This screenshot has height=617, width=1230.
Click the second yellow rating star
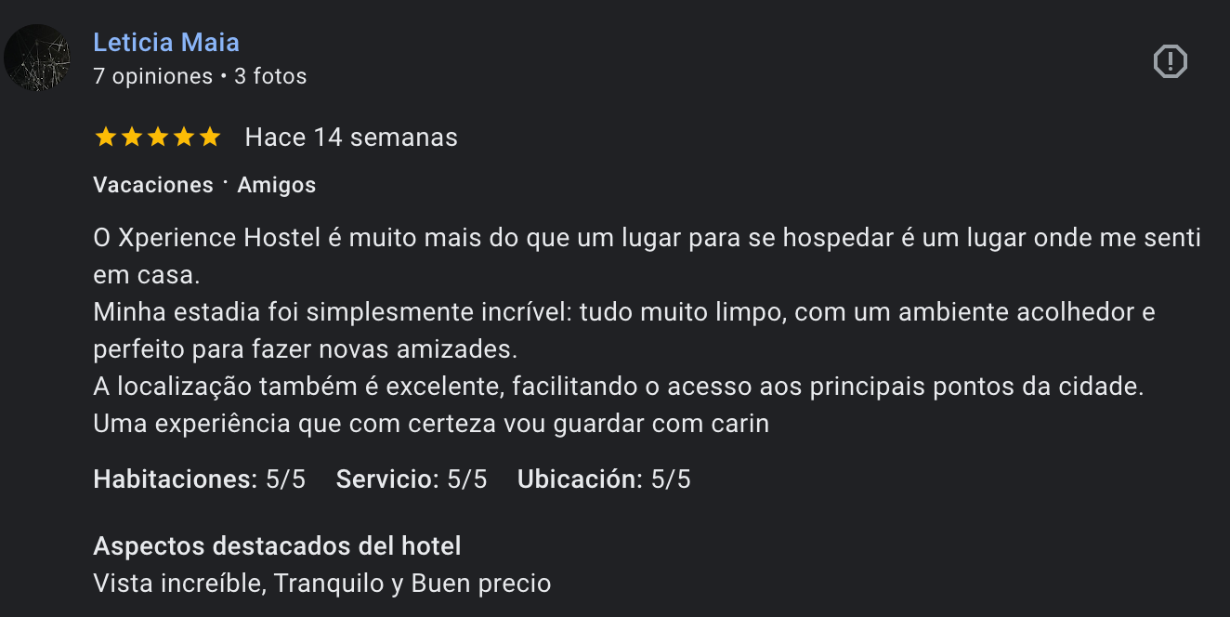132,138
